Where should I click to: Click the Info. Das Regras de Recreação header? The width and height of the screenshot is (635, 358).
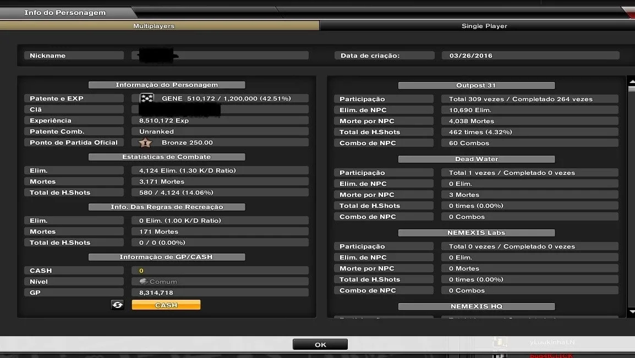tap(167, 207)
